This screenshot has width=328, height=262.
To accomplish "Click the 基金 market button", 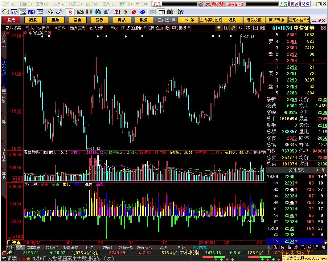I will coord(77,20).
